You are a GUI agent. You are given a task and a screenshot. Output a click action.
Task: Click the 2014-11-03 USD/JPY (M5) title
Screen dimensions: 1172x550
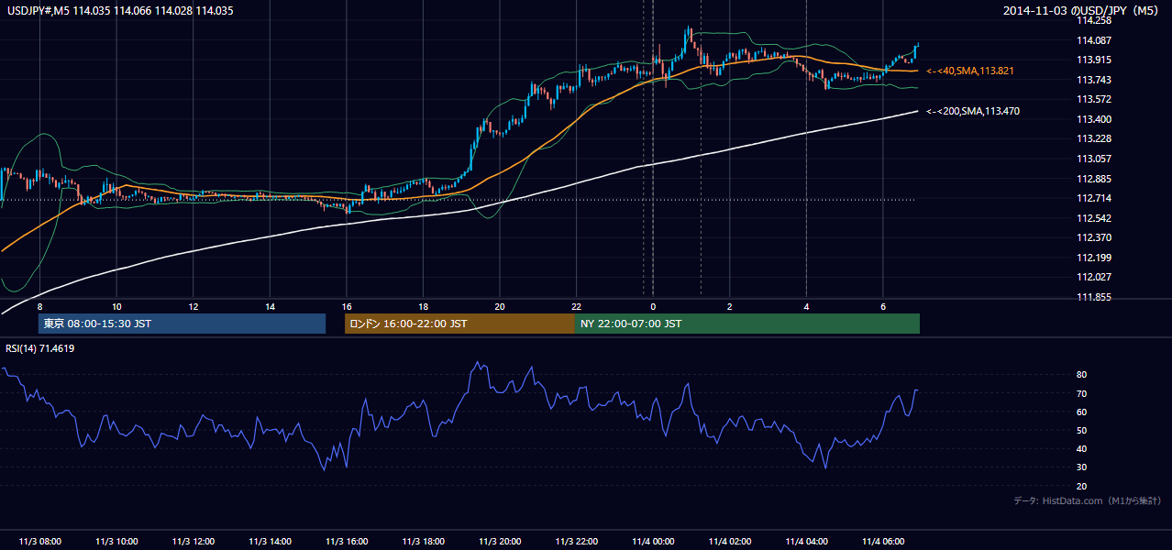point(1082,11)
